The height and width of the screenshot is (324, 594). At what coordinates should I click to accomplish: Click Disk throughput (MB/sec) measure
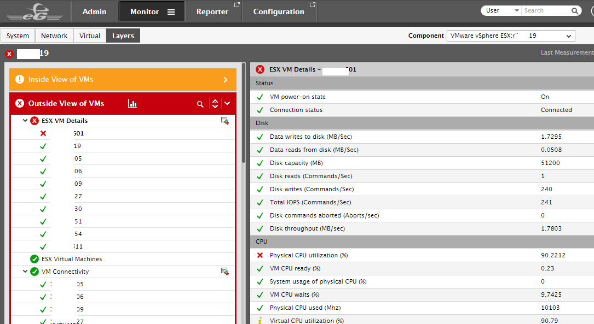coord(307,228)
